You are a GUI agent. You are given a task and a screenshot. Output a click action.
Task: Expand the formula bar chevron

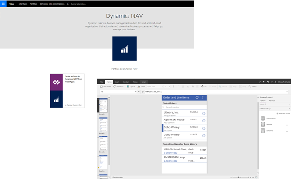pos(287,92)
